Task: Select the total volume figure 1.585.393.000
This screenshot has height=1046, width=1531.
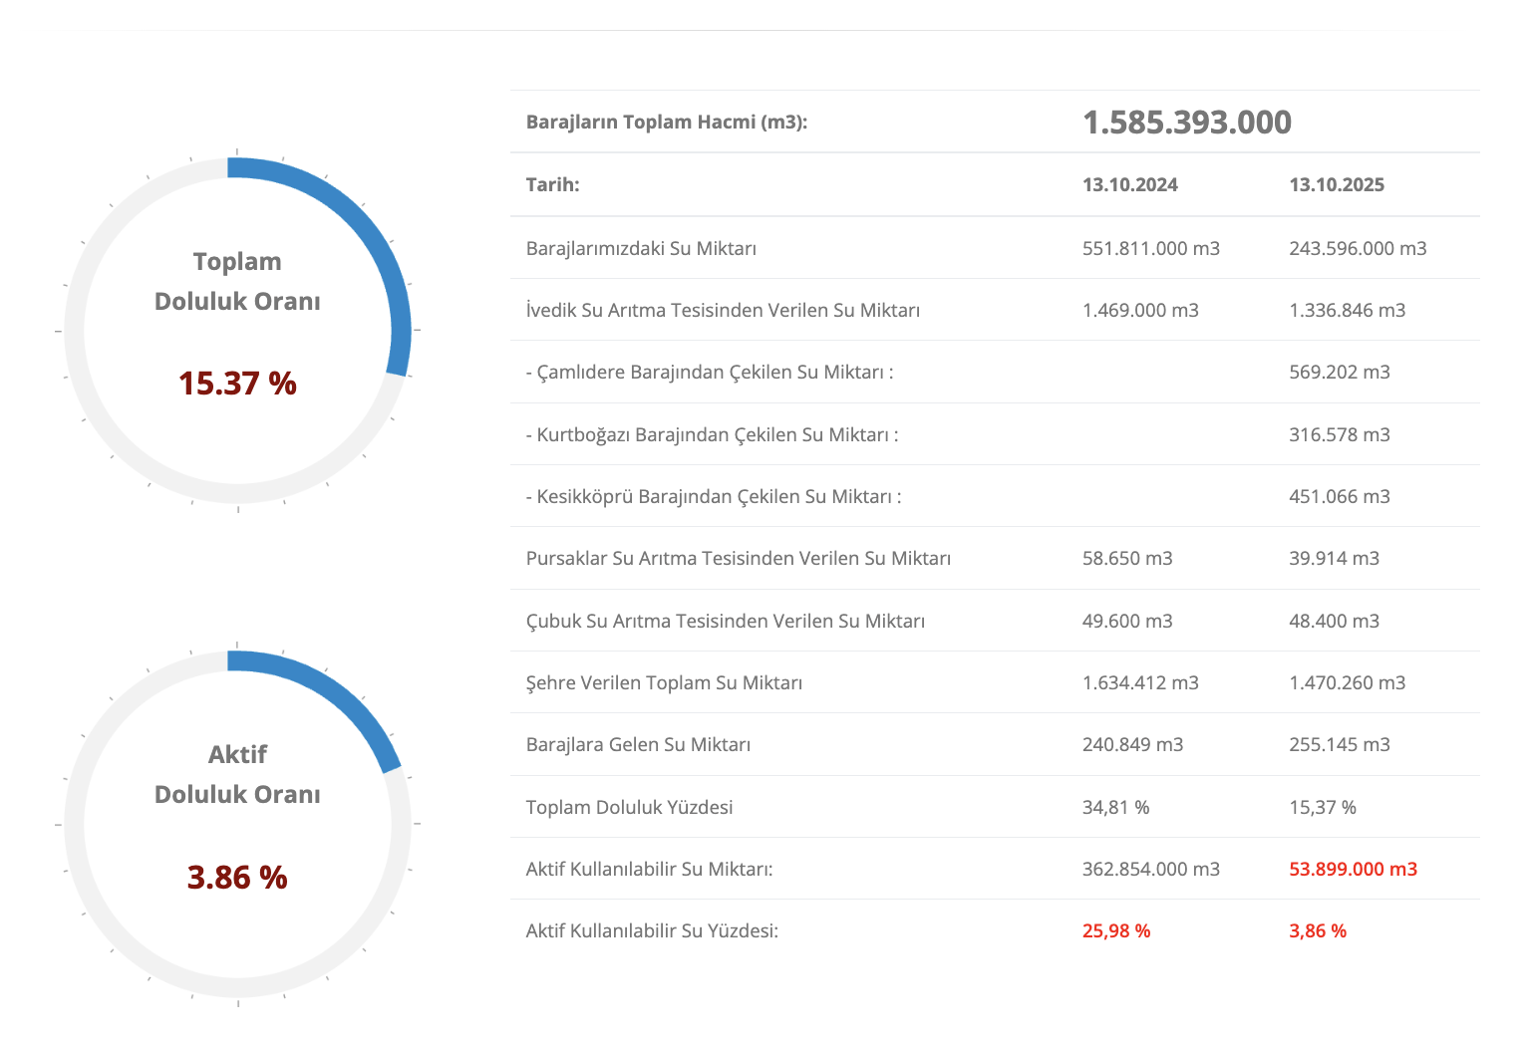Action: [1186, 123]
